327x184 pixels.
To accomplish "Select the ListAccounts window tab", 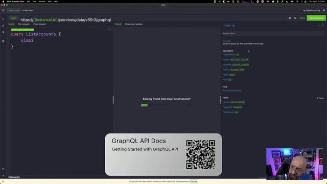I will (14, 10).
